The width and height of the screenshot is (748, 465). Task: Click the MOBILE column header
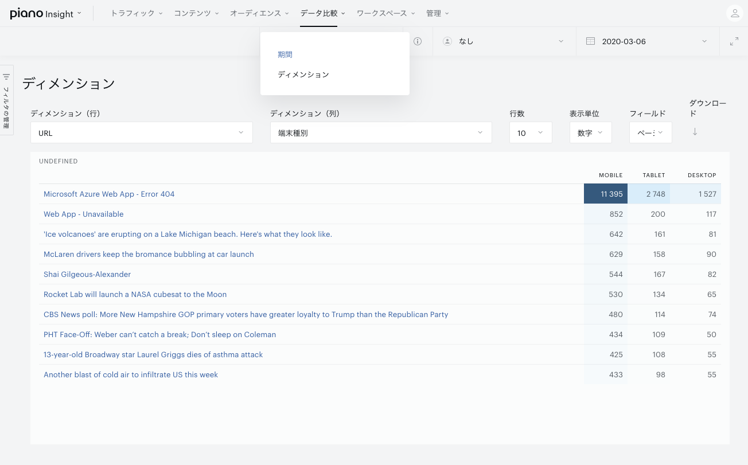point(611,175)
